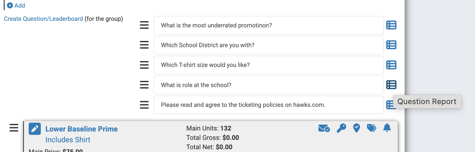Click the price tags icon
The image size is (475, 152).
(x=371, y=128)
